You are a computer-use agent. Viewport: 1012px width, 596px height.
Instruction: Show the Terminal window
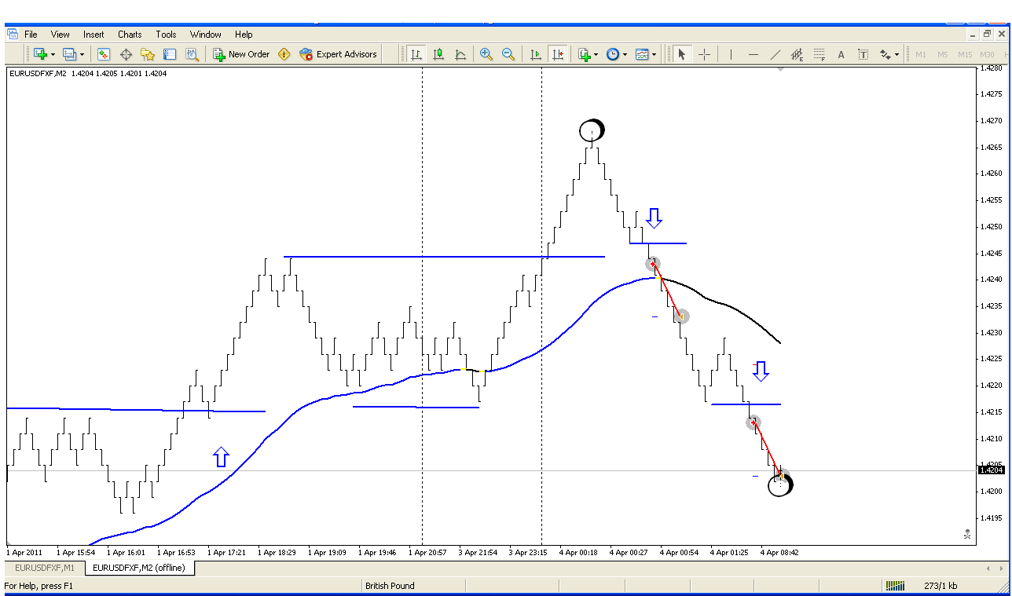coord(170,54)
